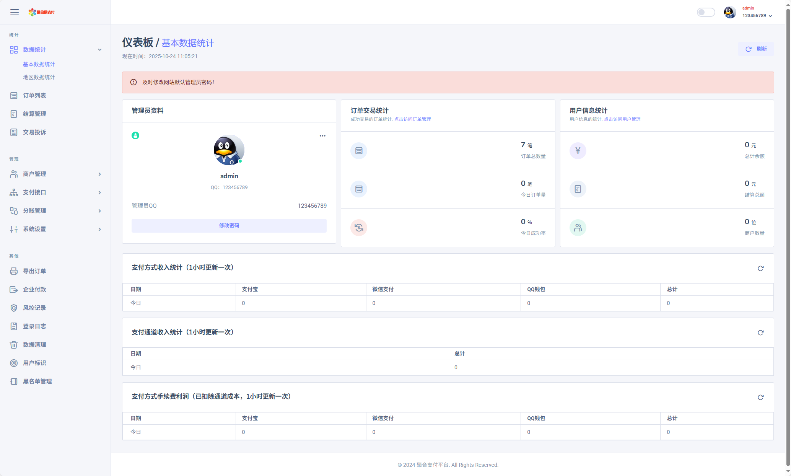Click the 修改密码 button
Screen dimensions: 791x476
tap(229, 226)
